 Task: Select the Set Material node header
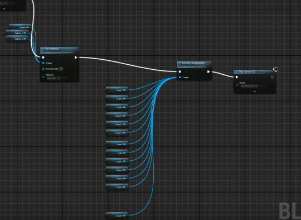(60, 50)
